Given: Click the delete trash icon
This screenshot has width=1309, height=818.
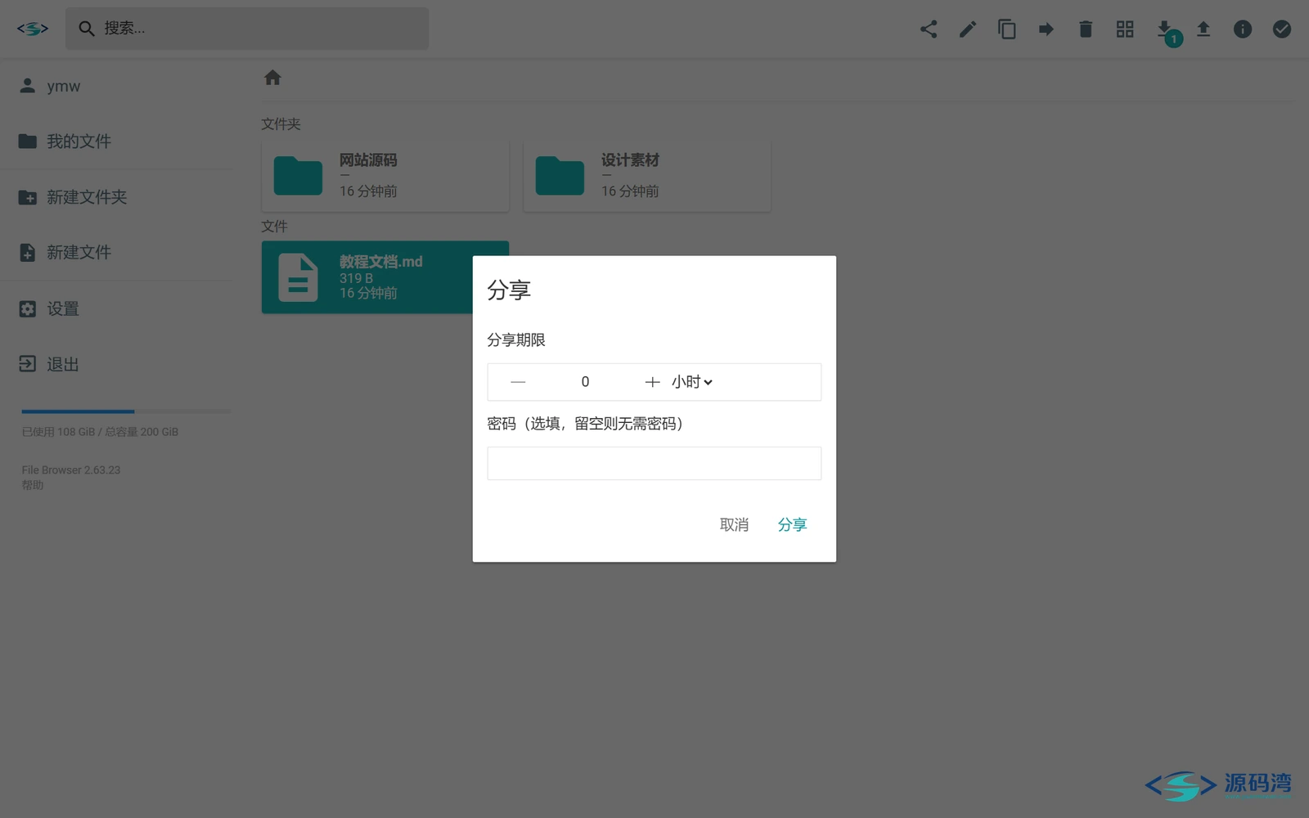Looking at the screenshot, I should (x=1086, y=29).
